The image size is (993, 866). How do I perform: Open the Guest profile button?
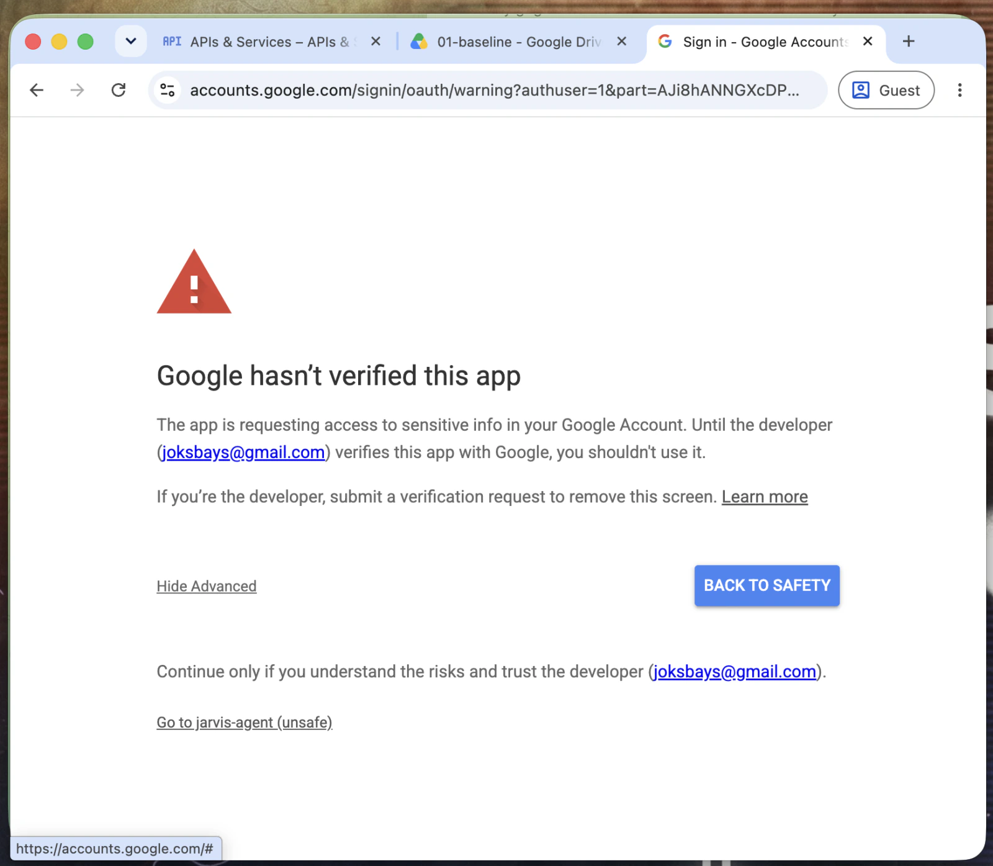click(x=886, y=91)
